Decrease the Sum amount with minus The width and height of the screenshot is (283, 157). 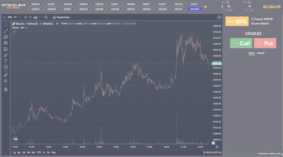226,10
